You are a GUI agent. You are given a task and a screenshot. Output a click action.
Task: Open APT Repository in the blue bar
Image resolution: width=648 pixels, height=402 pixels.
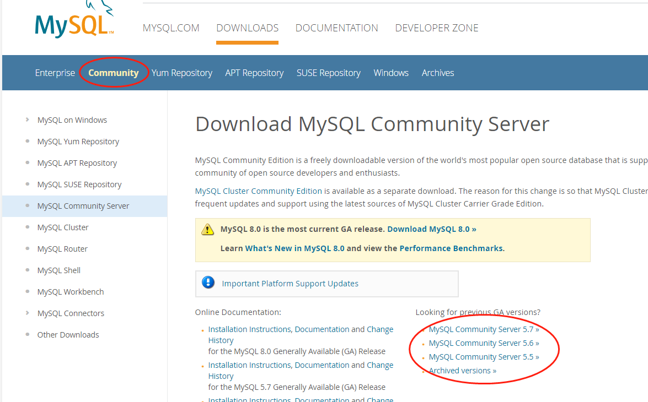click(x=254, y=73)
